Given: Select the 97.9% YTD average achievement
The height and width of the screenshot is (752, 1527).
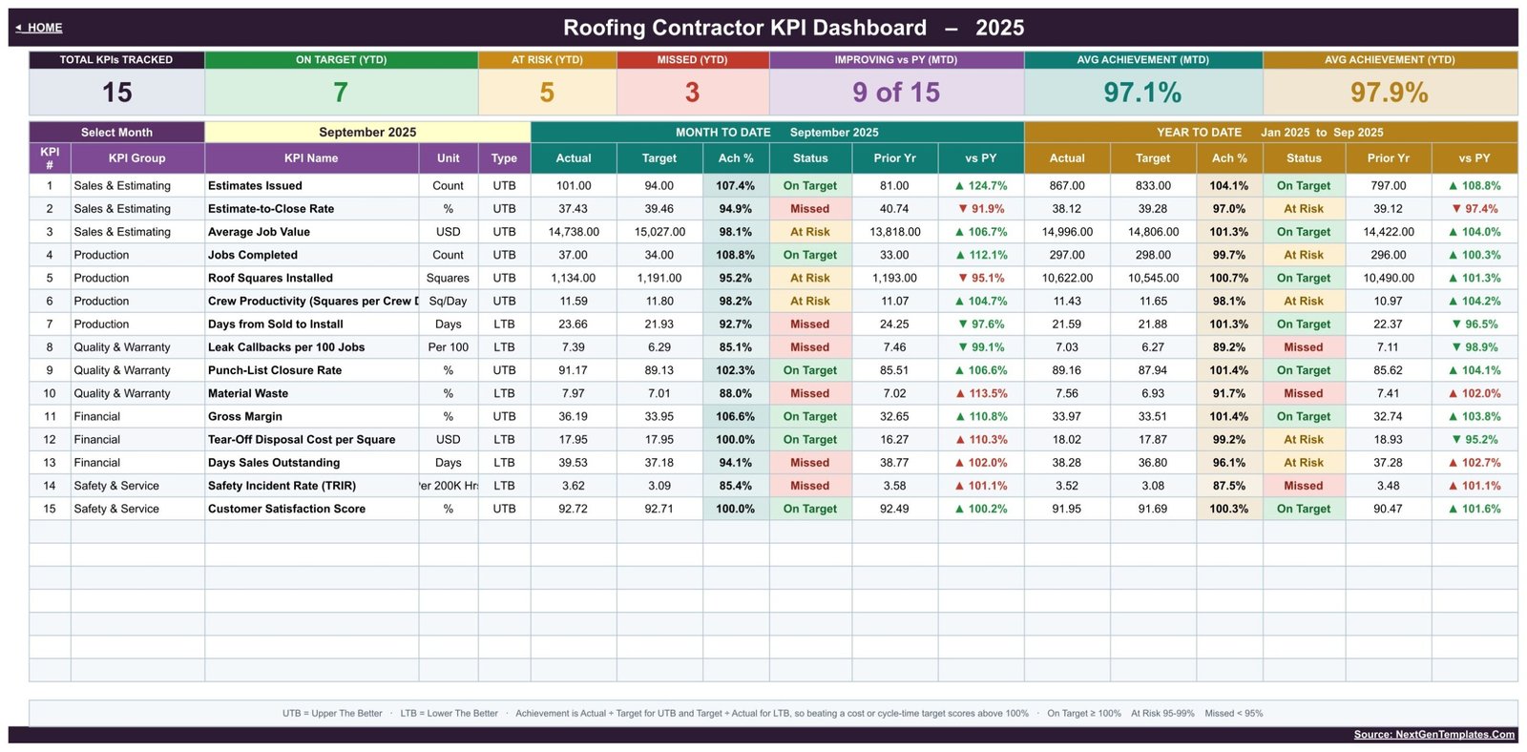Looking at the screenshot, I should (x=1390, y=93).
